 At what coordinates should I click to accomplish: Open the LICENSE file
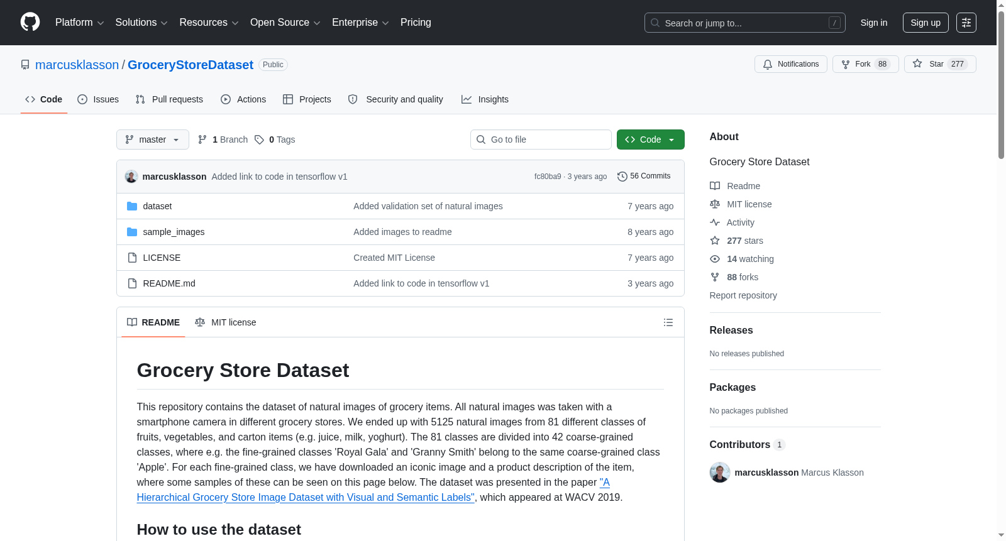click(162, 258)
